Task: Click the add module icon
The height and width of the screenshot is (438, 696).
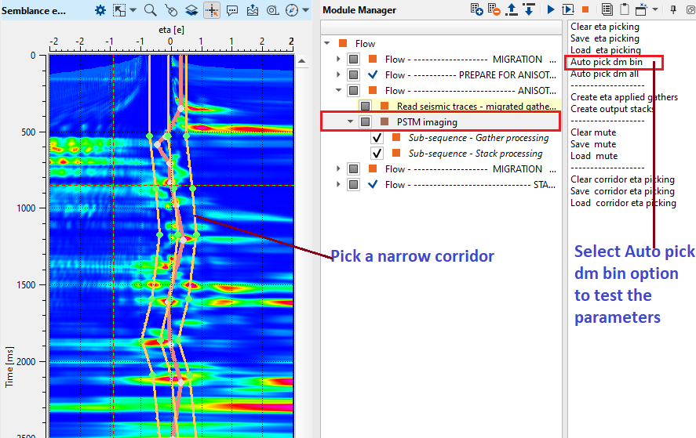Action: [476, 9]
